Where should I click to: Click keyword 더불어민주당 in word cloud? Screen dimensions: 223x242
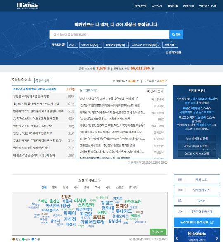click(93, 222)
